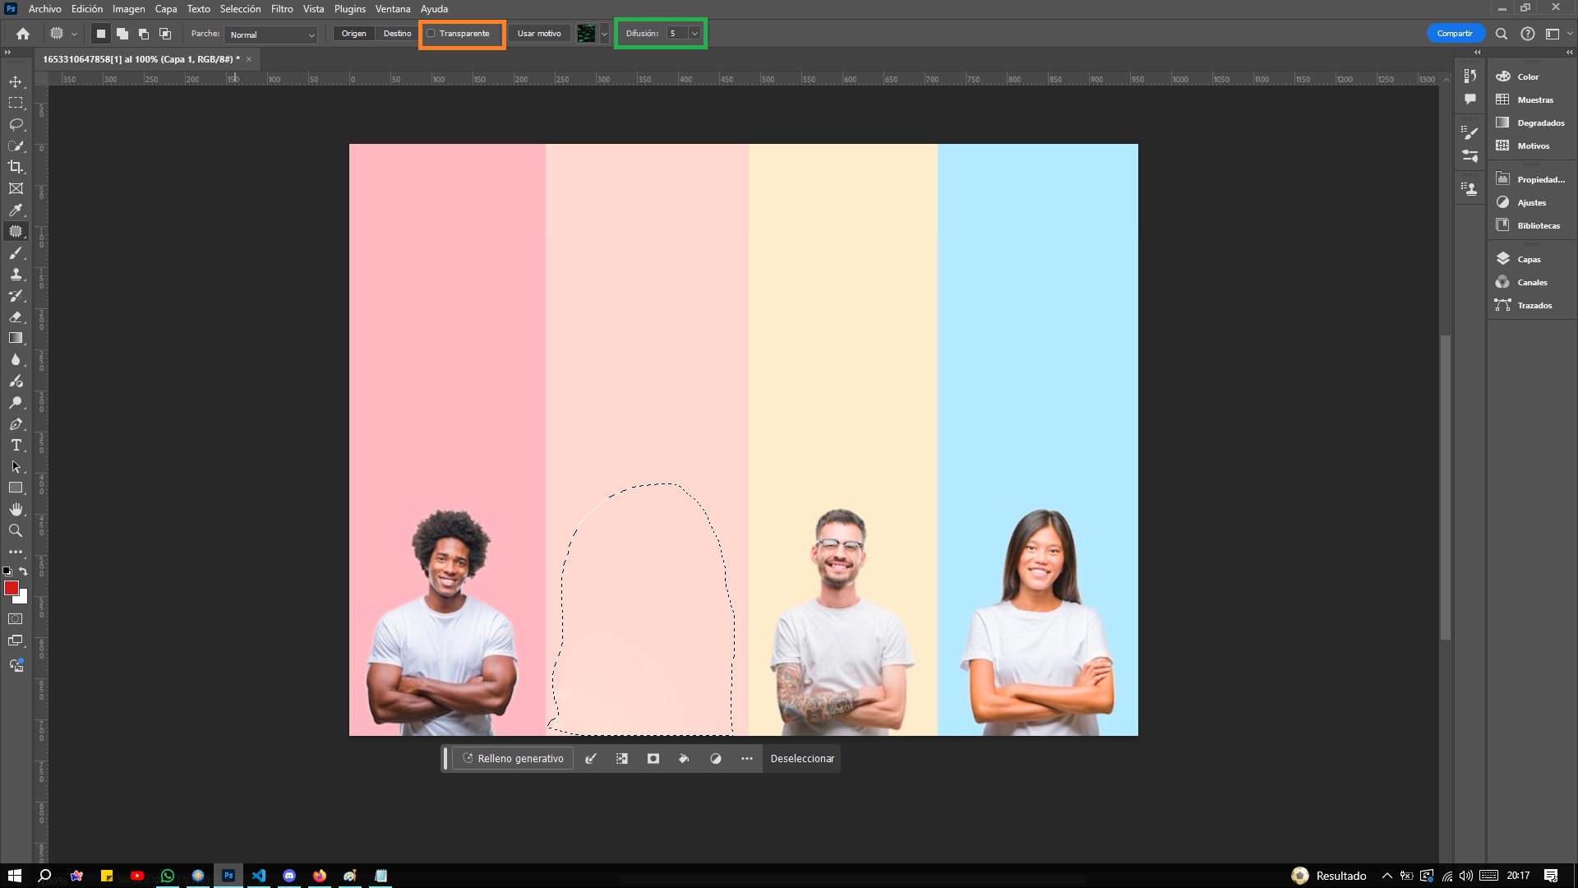Image resolution: width=1578 pixels, height=888 pixels.
Task: Toggle Quick Mask mode
Action: (x=16, y=619)
